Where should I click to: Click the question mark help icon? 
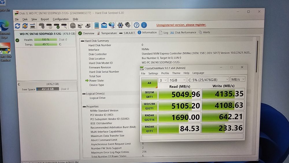(136, 25)
